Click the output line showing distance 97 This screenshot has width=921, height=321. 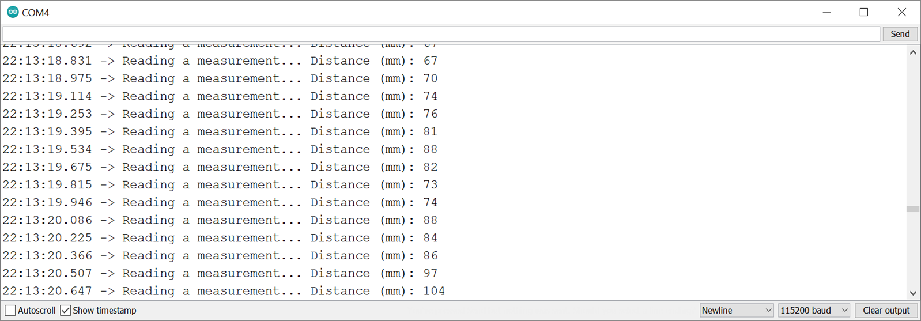tap(220, 273)
